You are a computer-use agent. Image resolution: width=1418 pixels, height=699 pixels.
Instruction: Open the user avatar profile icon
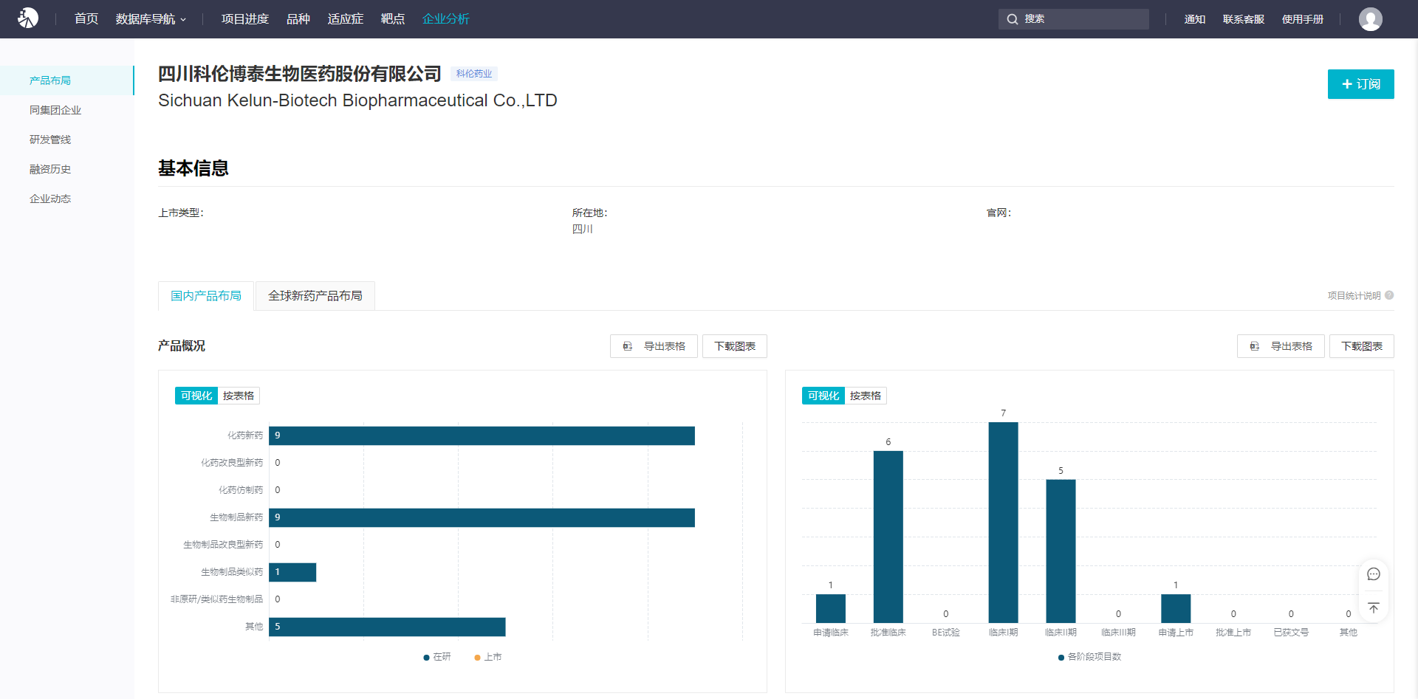tap(1370, 19)
